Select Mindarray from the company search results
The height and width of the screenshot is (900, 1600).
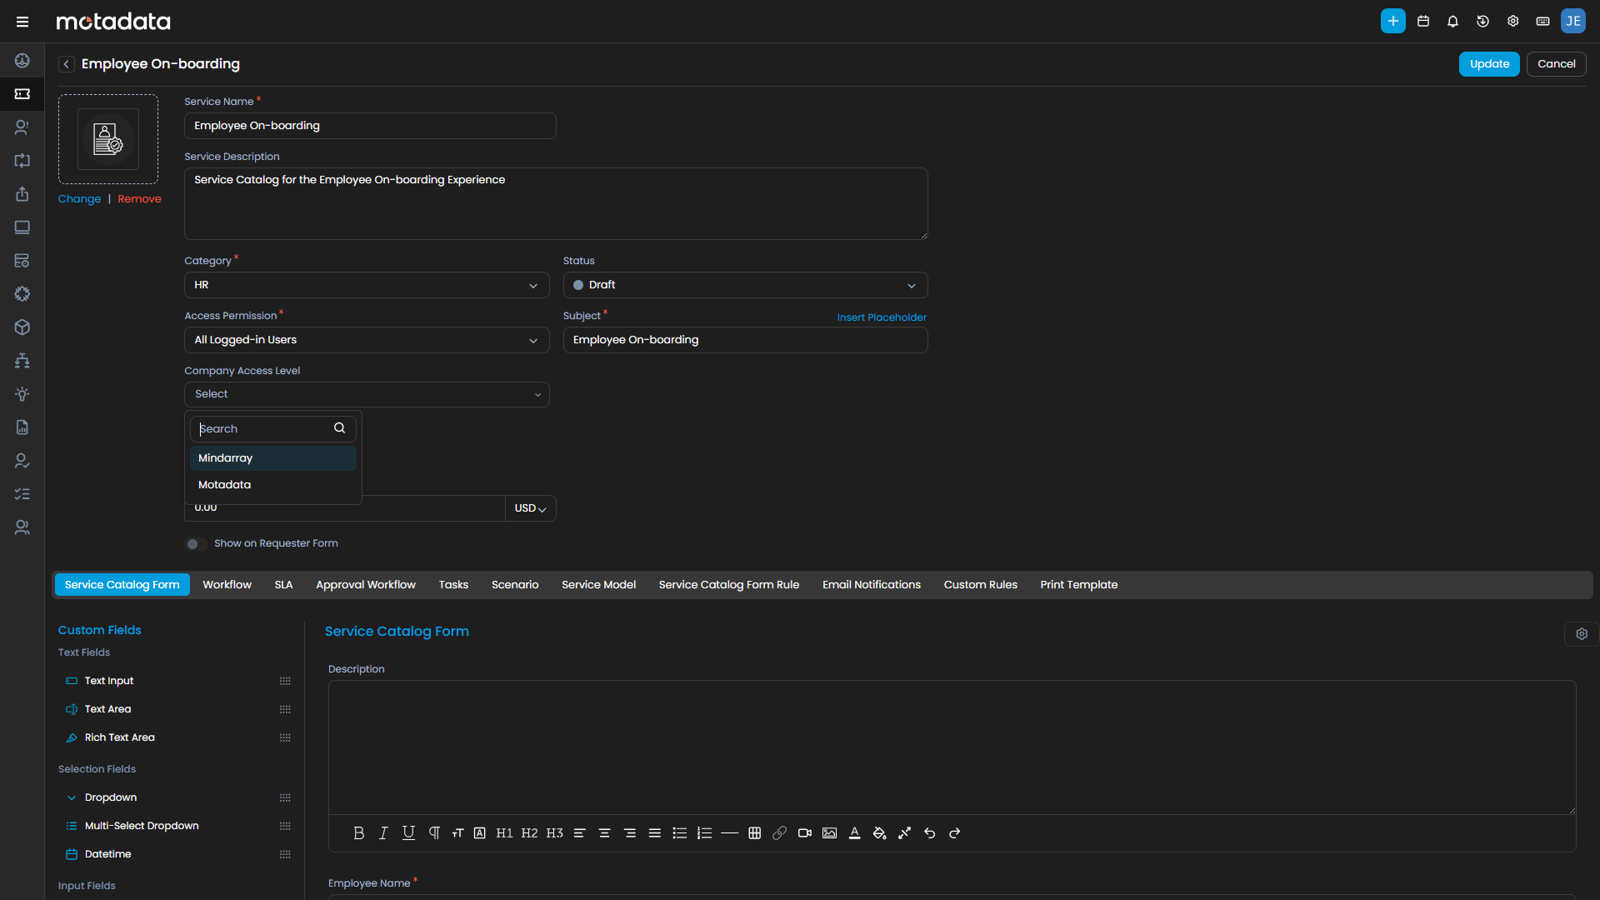(225, 457)
